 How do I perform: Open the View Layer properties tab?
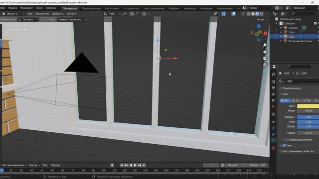coord(273,94)
